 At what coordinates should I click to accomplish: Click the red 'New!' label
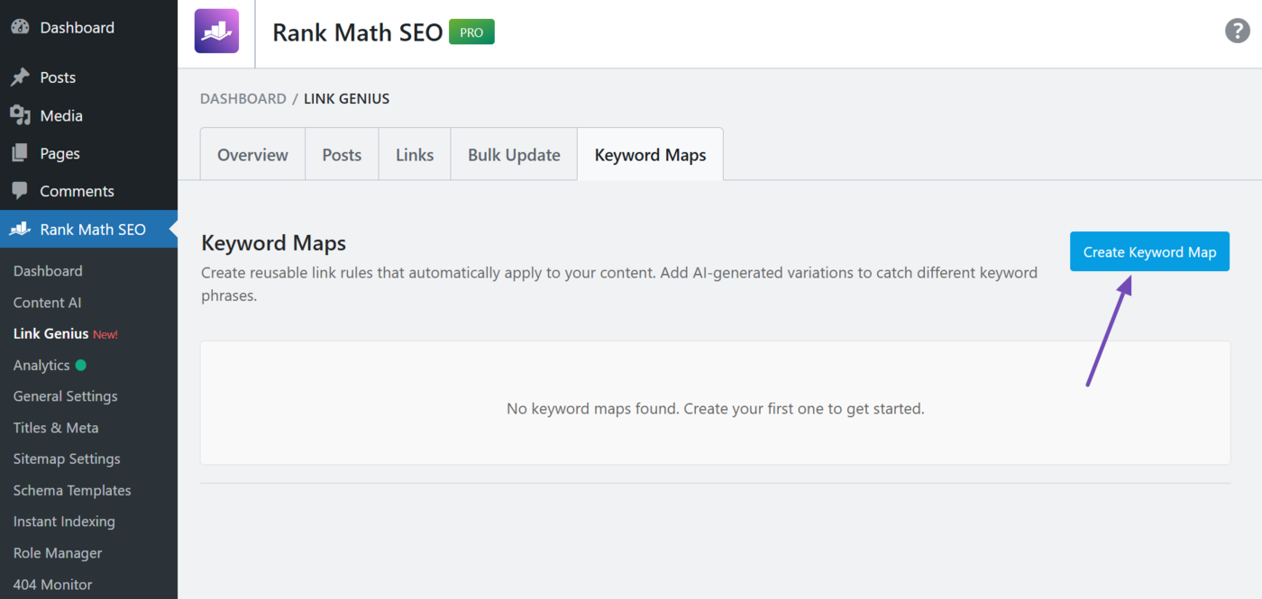tap(105, 334)
